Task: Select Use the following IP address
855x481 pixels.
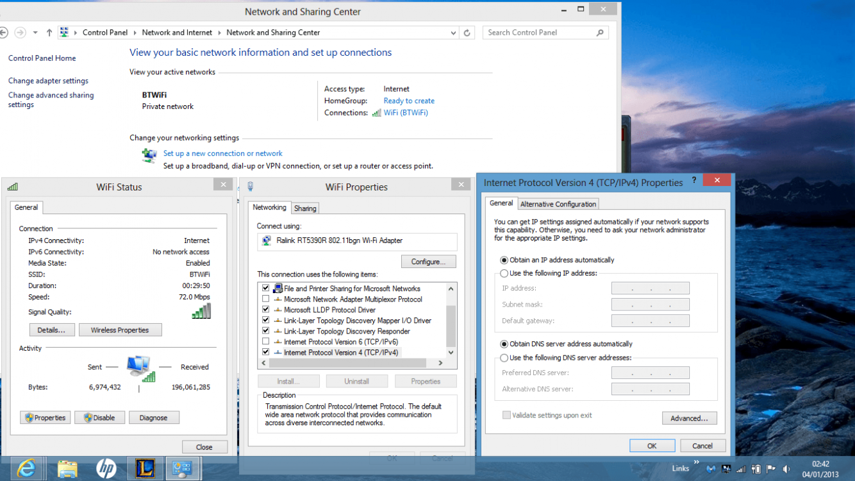Action: (504, 273)
